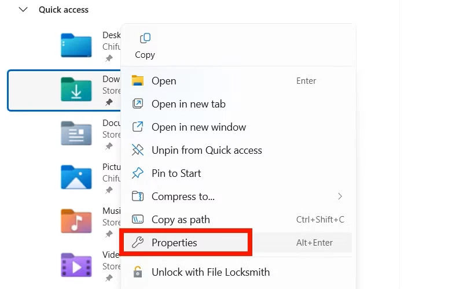Select the Pictures folder icon
The height and width of the screenshot is (289, 463).
(x=76, y=177)
